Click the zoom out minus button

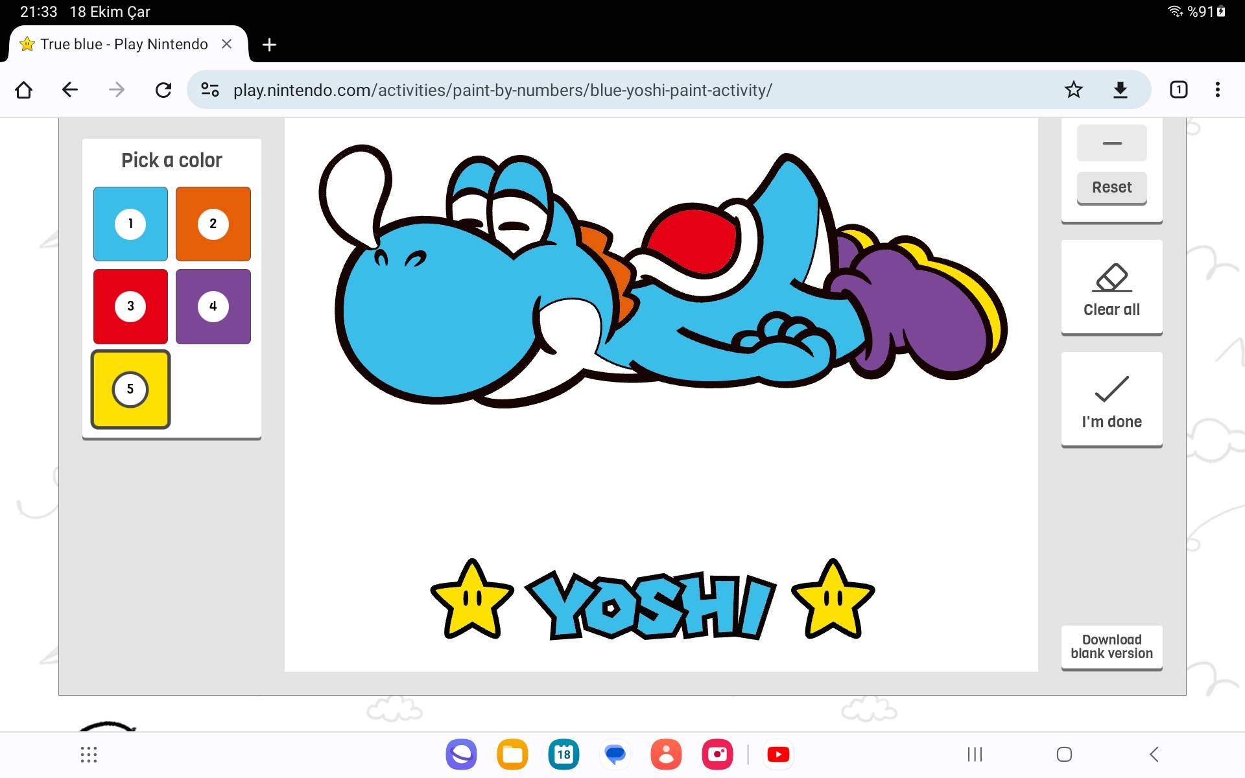point(1111,143)
